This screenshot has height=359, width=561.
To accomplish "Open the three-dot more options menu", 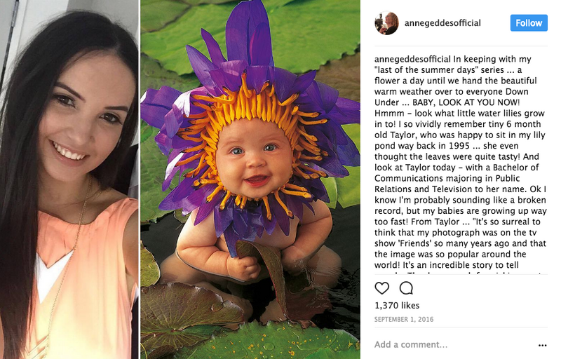I will click(x=542, y=345).
